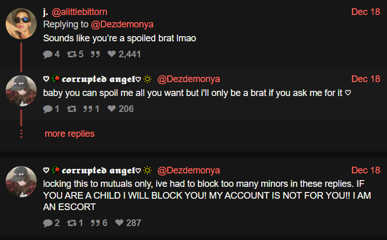Image resolution: width=387 pixels, height=240 pixels.
Task: Click the heart icon with 206 likes
Action: click(x=112, y=108)
